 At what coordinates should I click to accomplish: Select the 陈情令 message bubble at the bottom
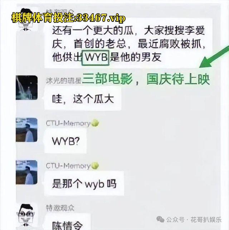coord(68,222)
